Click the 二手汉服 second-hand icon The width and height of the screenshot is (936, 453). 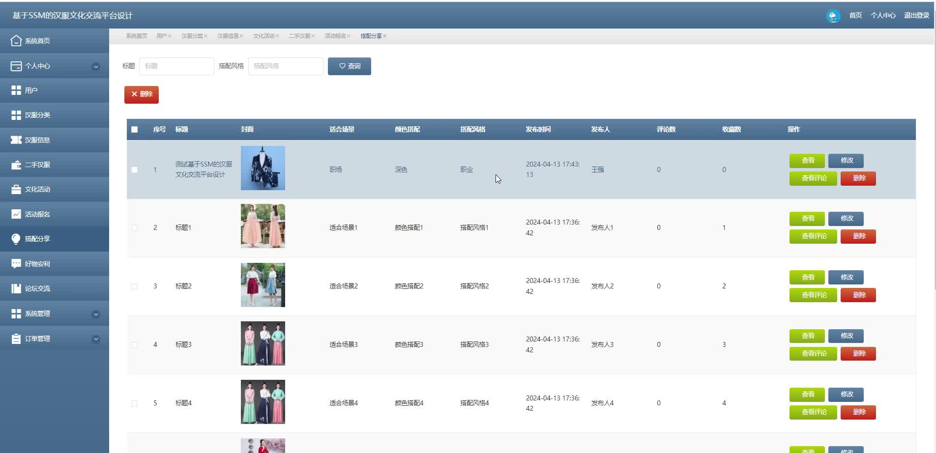coord(16,165)
